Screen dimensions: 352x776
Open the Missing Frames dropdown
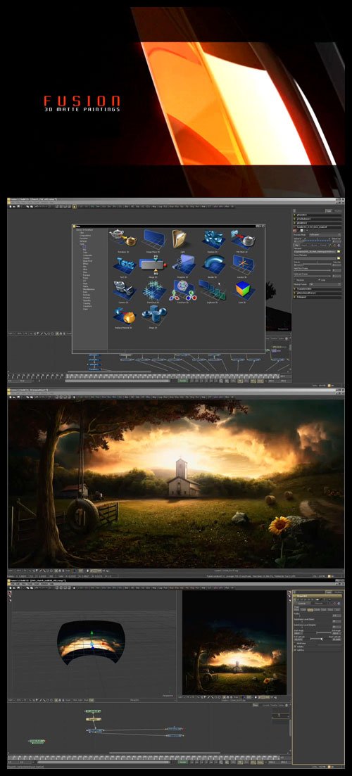[x=325, y=284]
